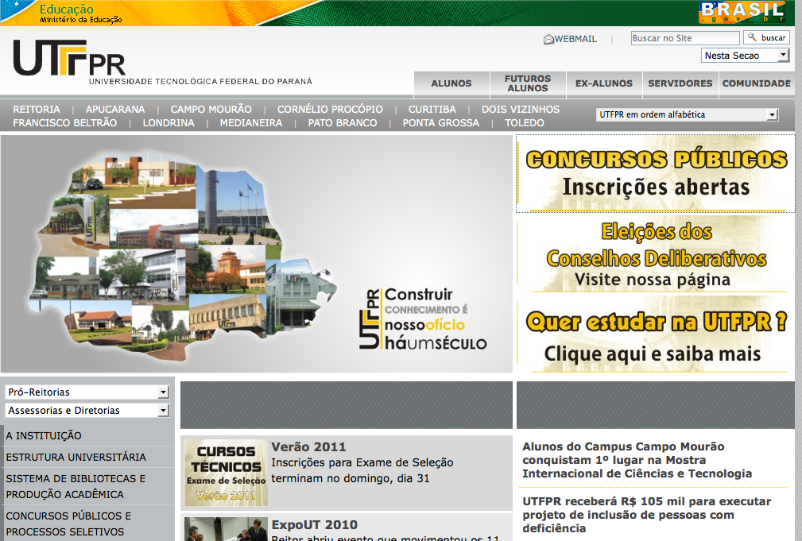802x541 pixels.
Task: Open SISTEMA DE BIBLIOTECAS E PRODUÇÃO ACADÊMICA
Action: 76,486
